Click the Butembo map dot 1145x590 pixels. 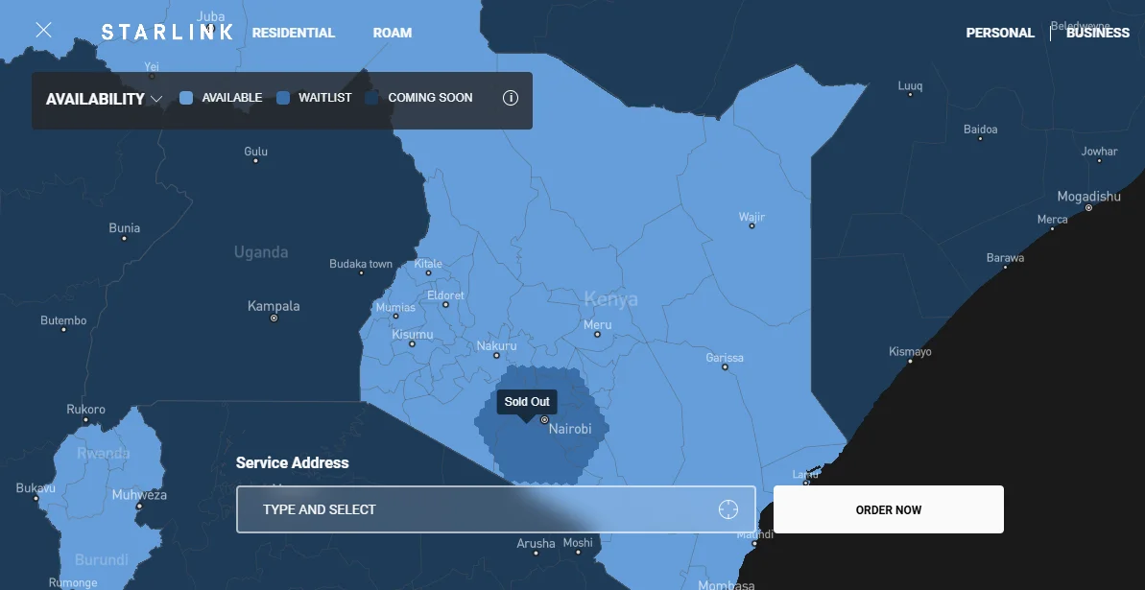pos(63,329)
